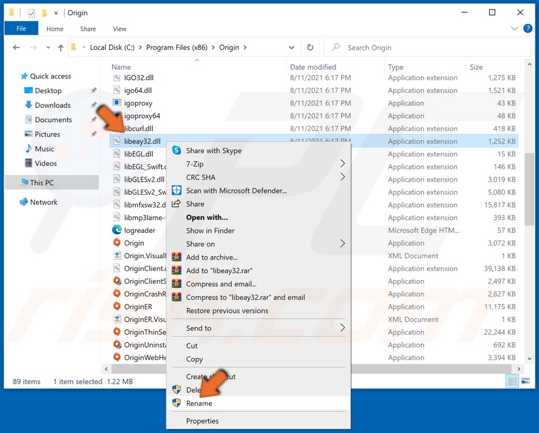This screenshot has width=539, height=433.
Task: Select Rename in the context menu
Action: 258,403
